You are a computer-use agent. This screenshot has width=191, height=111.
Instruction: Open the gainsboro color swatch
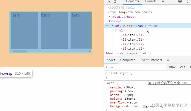click(x=144, y=106)
